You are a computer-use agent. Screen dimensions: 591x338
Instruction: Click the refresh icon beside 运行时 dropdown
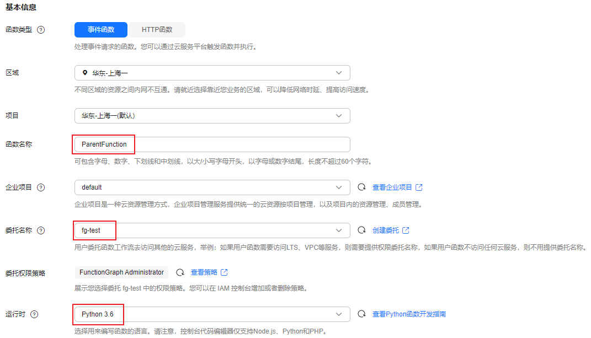click(x=362, y=314)
